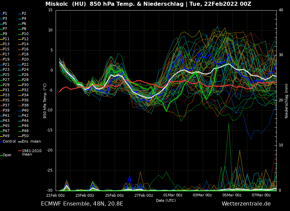290x211 pixels.
Task: Click the 07Mar 00z date label
Action: point(261,195)
